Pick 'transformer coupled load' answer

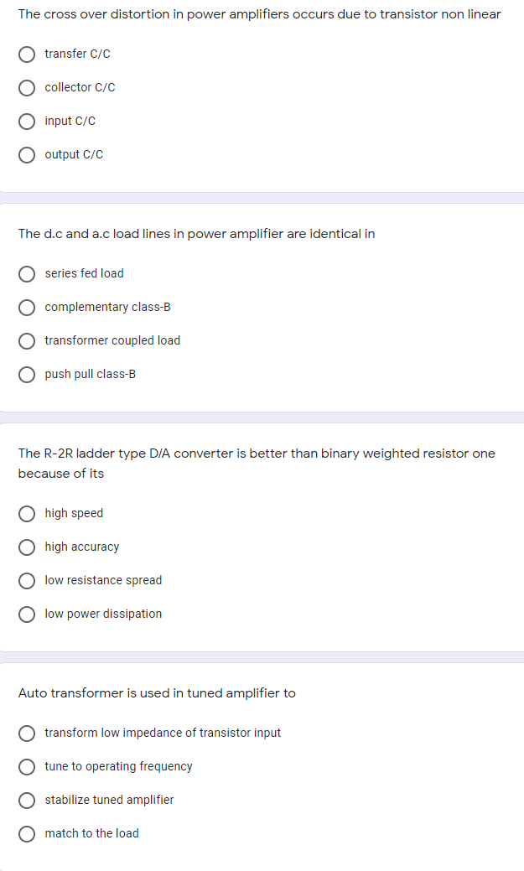27,341
